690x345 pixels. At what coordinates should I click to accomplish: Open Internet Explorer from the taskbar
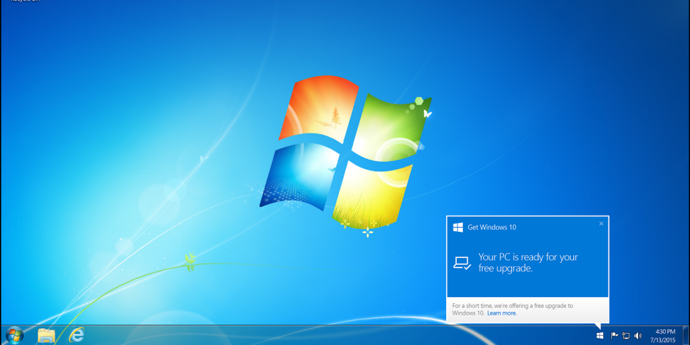77,336
